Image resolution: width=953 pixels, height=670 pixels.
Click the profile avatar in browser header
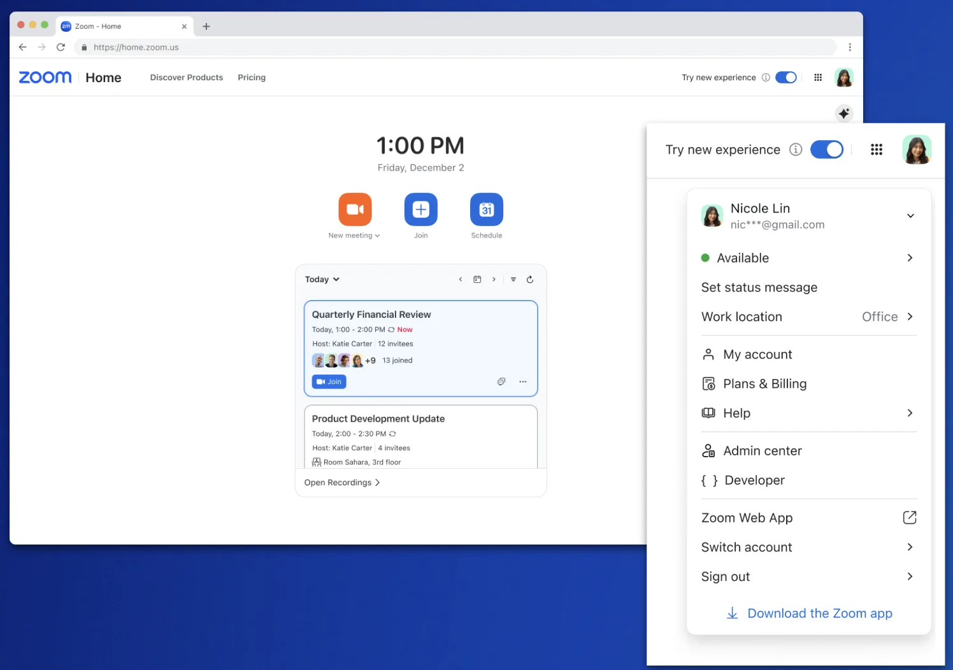pyautogui.click(x=844, y=78)
